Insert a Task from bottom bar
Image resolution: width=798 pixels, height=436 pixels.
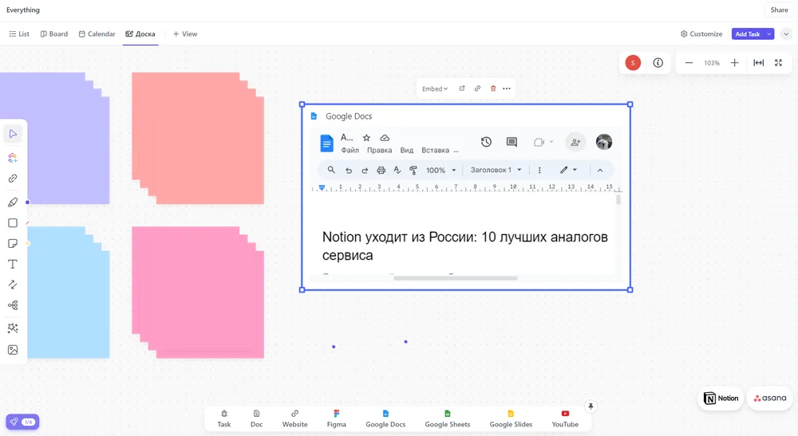224,418
